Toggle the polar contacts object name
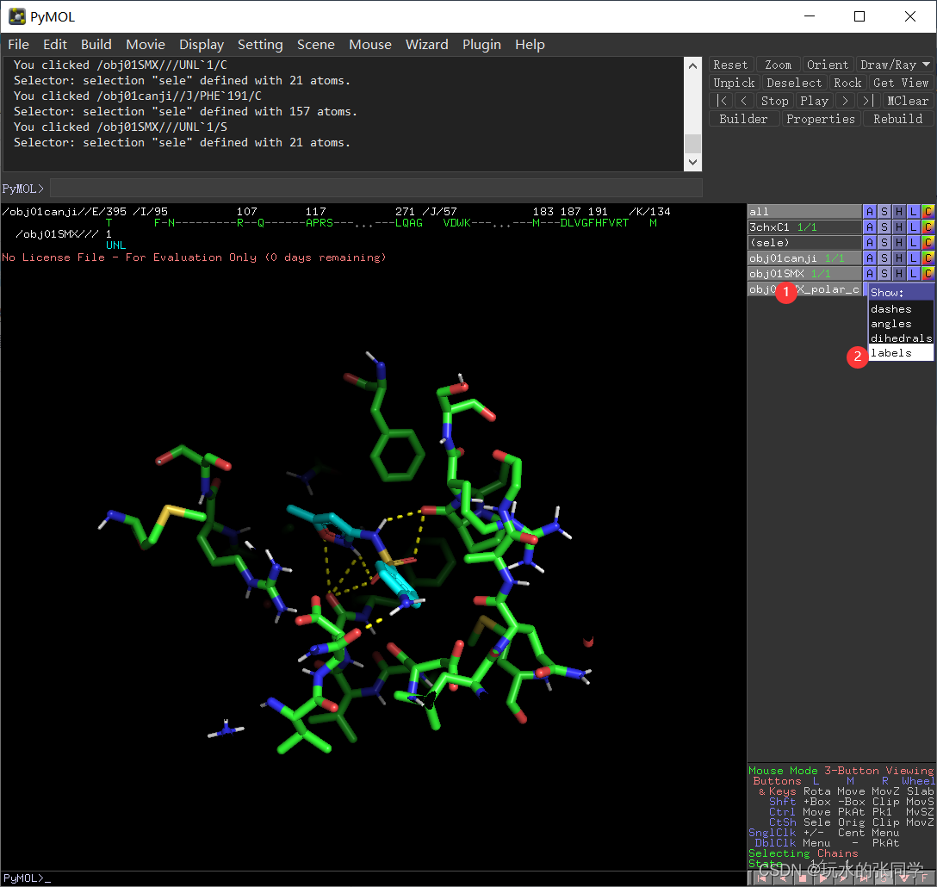The width and height of the screenshot is (937, 887). (804, 289)
